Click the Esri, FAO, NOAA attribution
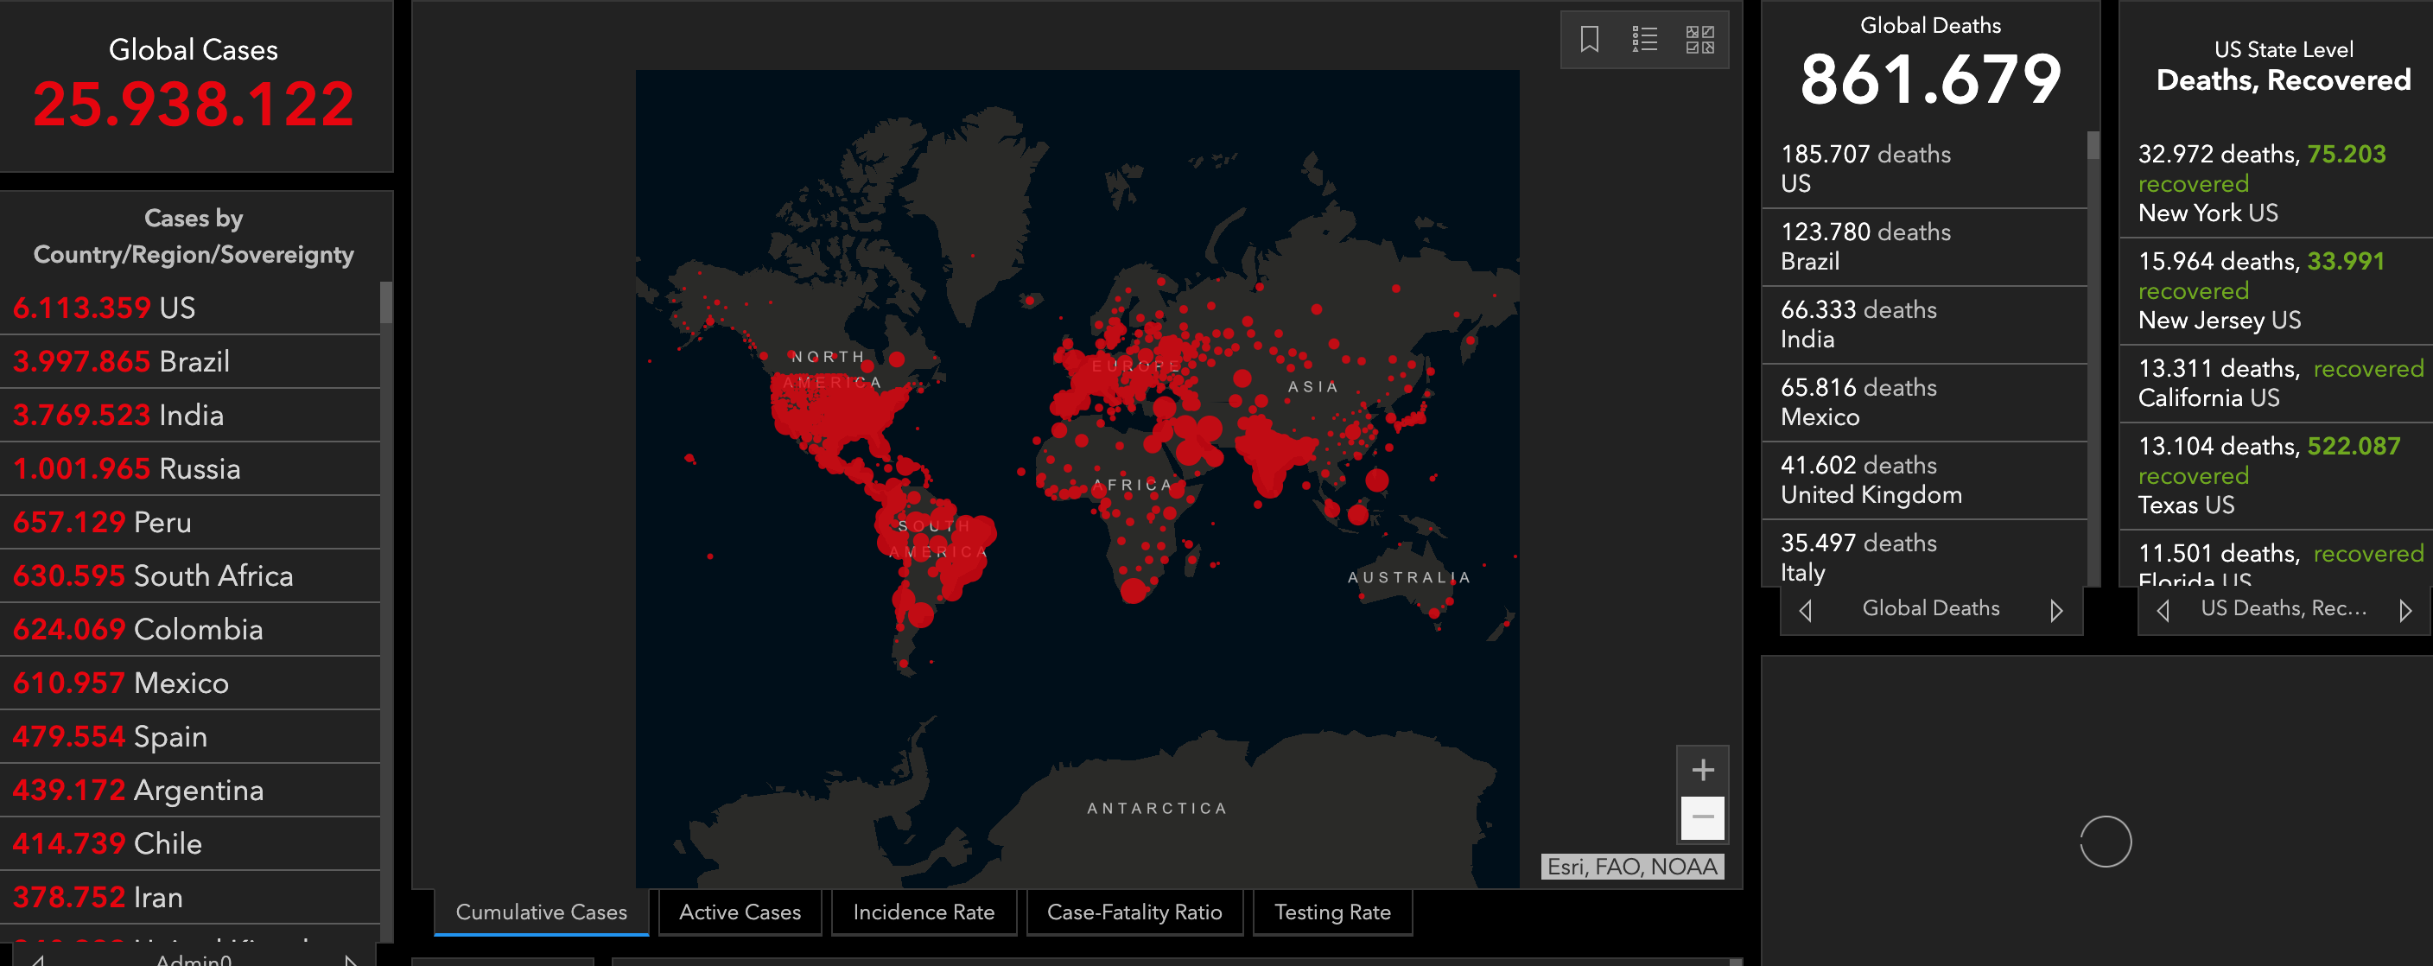Screen dimensions: 2433x966 click(1631, 866)
